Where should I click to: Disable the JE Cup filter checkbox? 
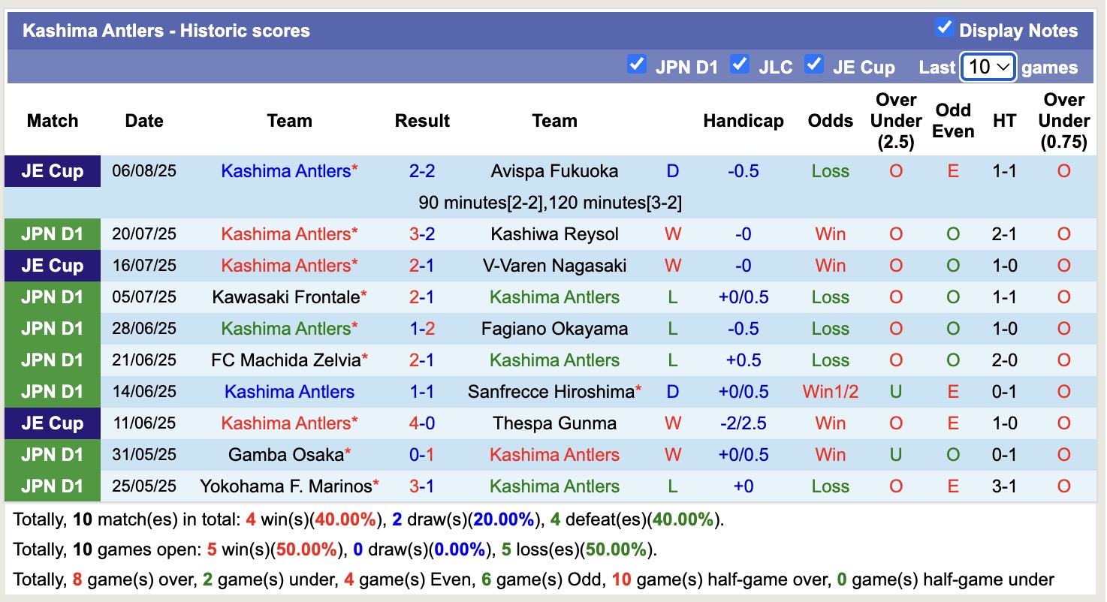tap(814, 65)
